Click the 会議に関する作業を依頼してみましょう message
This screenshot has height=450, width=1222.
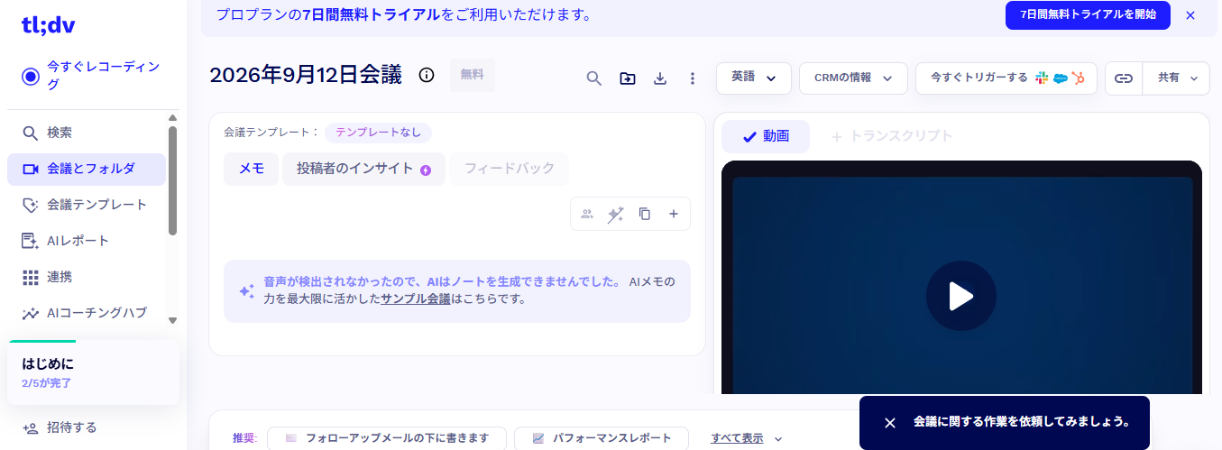1022,421
